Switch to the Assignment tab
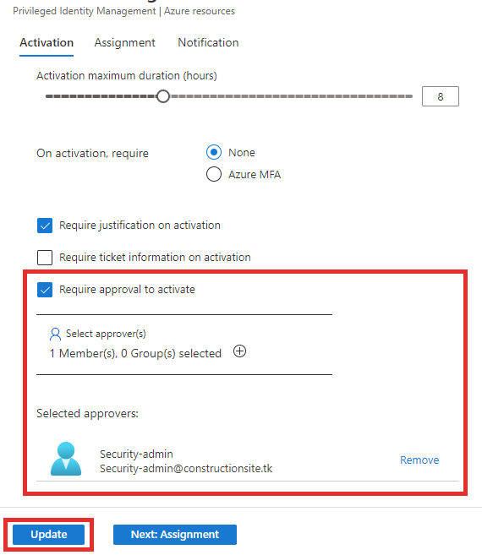The image size is (482, 555). click(124, 42)
